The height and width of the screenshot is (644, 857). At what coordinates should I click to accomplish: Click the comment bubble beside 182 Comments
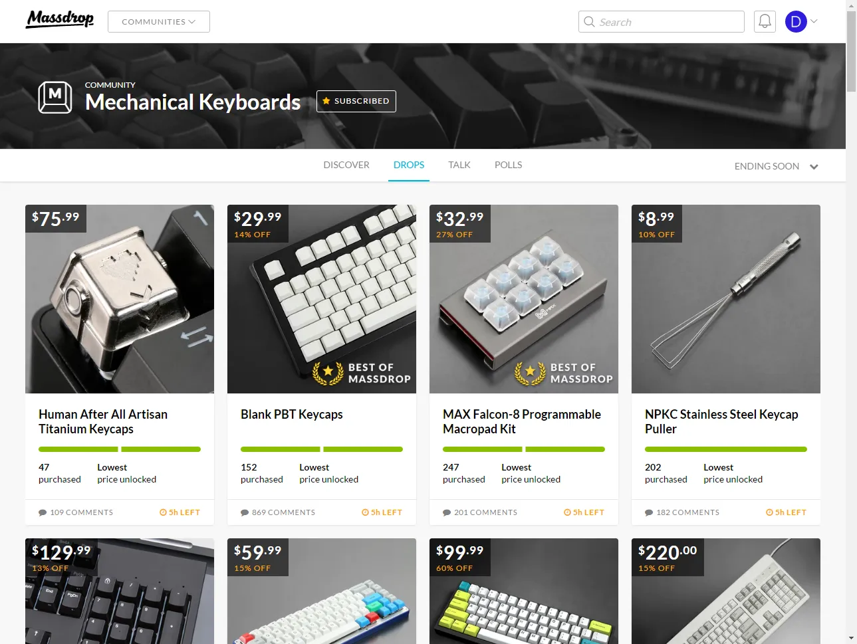(x=649, y=512)
